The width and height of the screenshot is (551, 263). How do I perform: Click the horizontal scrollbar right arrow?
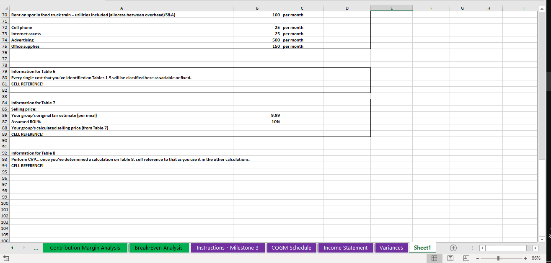pyautogui.click(x=535, y=248)
